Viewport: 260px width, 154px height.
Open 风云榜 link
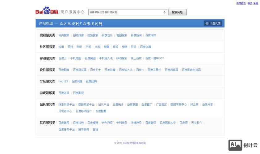pyautogui.click(x=194, y=104)
